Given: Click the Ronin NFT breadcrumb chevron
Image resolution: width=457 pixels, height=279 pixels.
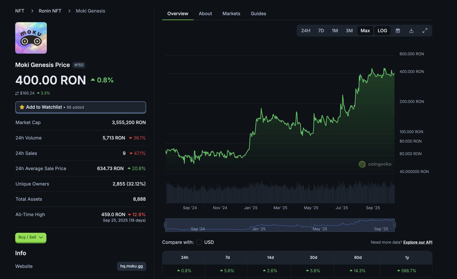Looking at the screenshot, I should click(69, 11).
